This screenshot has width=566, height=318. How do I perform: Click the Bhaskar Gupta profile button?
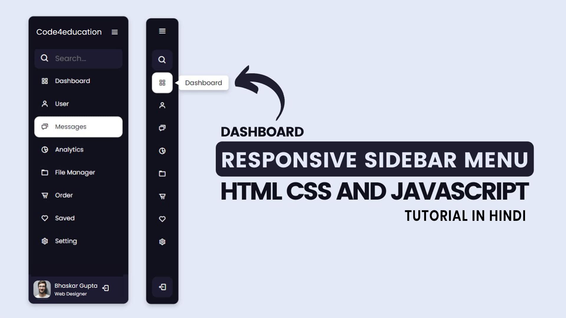(66, 289)
